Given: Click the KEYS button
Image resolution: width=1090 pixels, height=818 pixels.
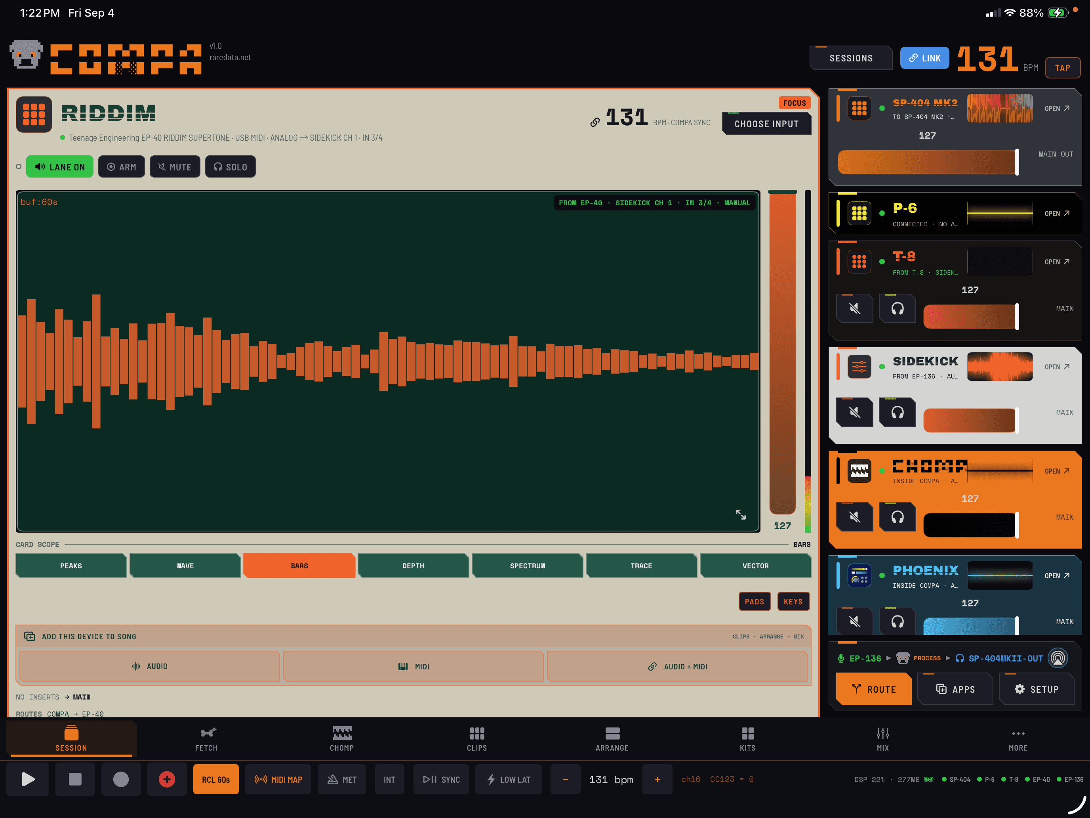Looking at the screenshot, I should tap(793, 602).
